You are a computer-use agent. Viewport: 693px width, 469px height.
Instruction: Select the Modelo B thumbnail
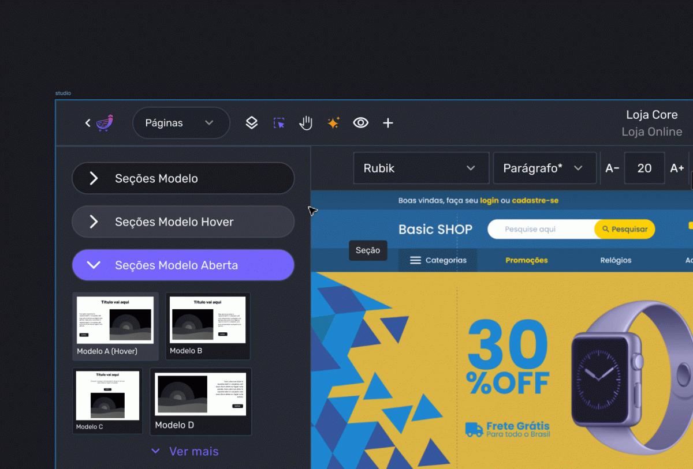[x=208, y=326]
